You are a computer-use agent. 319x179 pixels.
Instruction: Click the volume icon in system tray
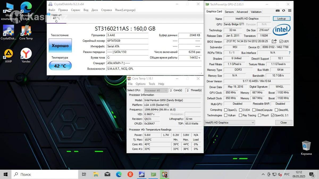[280, 174]
